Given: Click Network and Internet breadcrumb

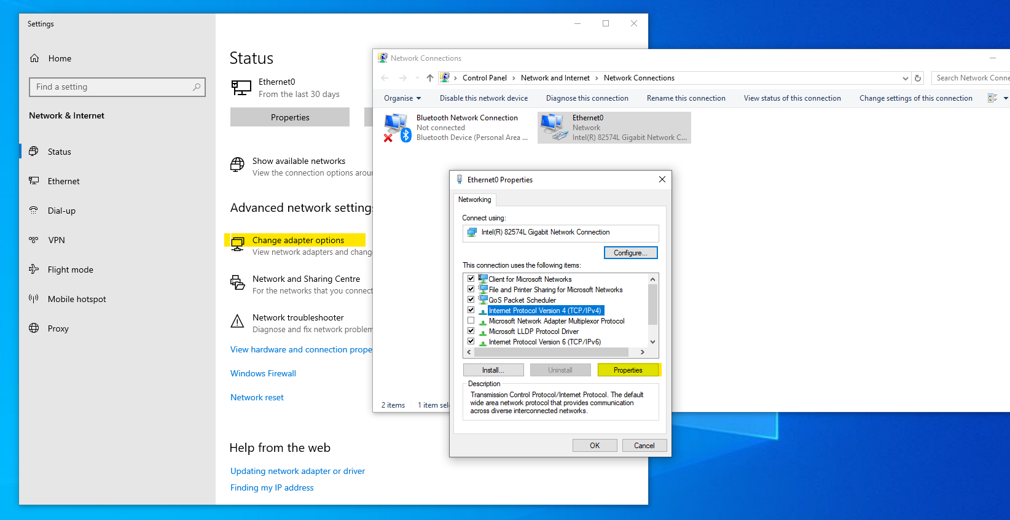Looking at the screenshot, I should pyautogui.click(x=555, y=78).
